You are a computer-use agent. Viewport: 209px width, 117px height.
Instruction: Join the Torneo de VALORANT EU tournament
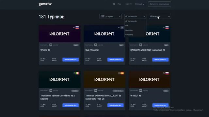pos(115,105)
